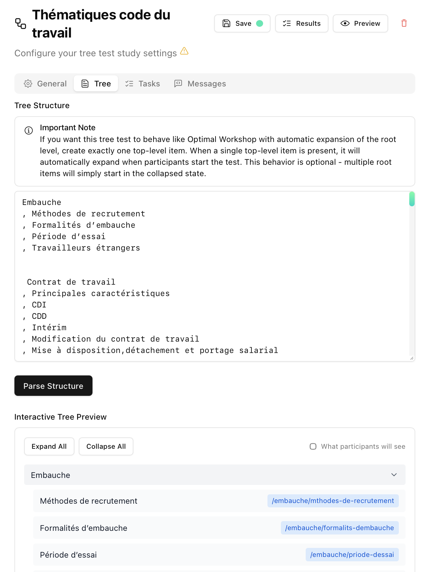Click the speech bubble icon on Messages tab
This screenshot has width=425, height=572.
point(178,83)
